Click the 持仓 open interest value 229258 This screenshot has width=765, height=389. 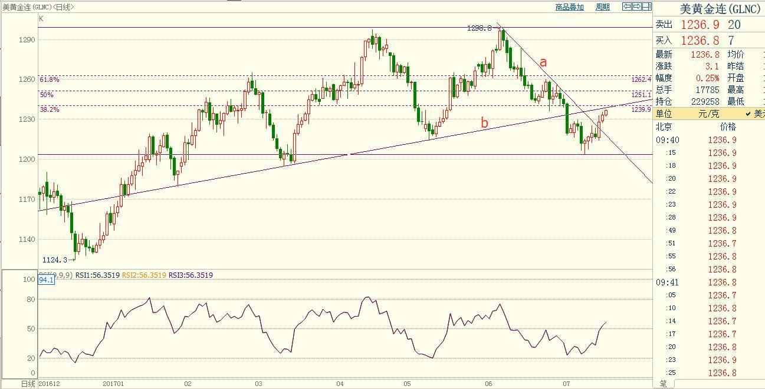[705, 101]
